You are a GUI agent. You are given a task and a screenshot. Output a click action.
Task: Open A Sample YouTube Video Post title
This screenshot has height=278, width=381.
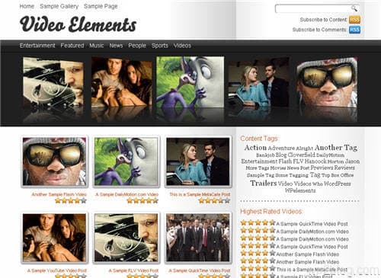click(57, 270)
